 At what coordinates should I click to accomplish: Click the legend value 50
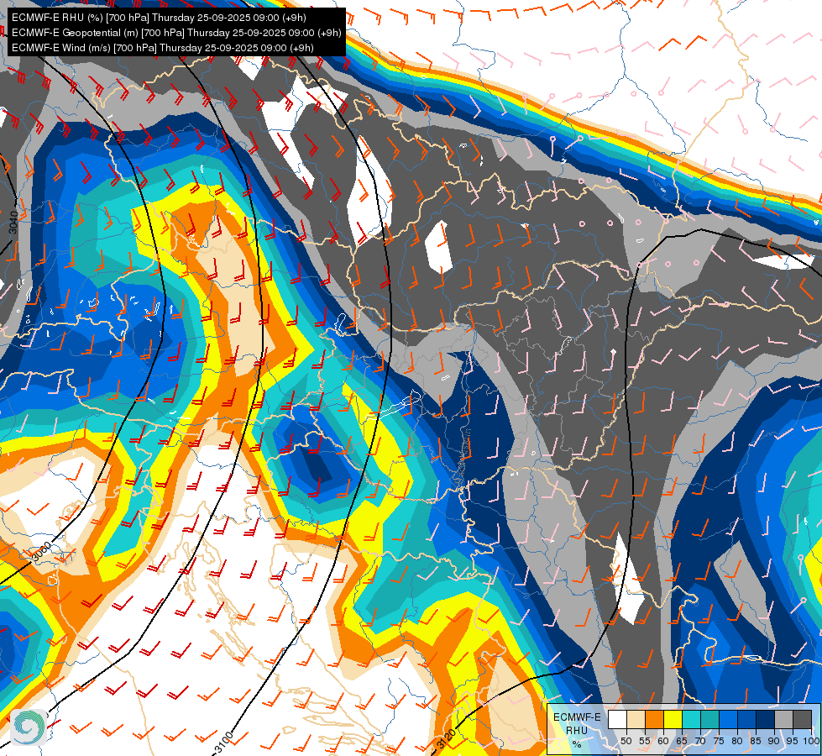point(626,742)
